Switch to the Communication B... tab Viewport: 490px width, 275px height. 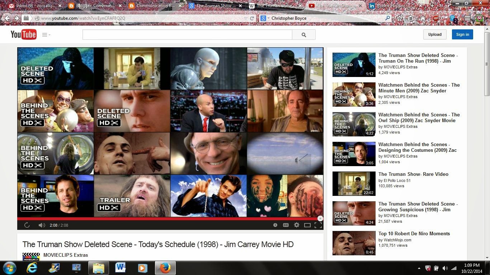click(x=154, y=6)
